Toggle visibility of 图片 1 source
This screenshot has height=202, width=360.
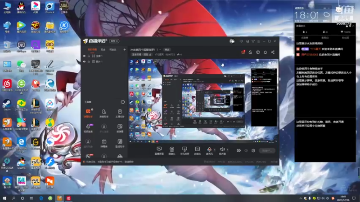pos(84,61)
